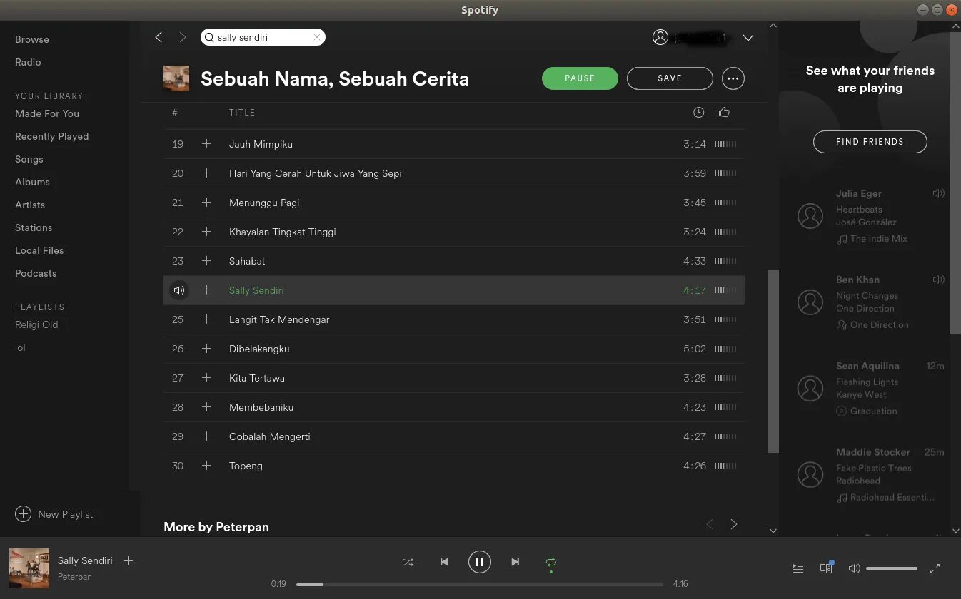This screenshot has width=961, height=599.
Task: Open Podcasts in the library
Action: [36, 273]
